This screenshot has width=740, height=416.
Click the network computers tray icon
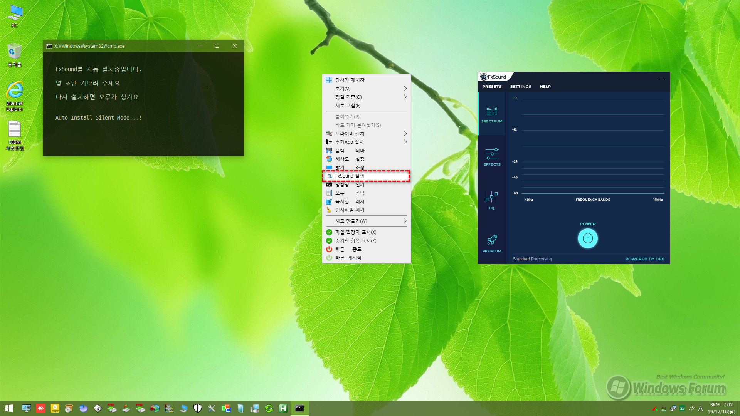[673, 408]
